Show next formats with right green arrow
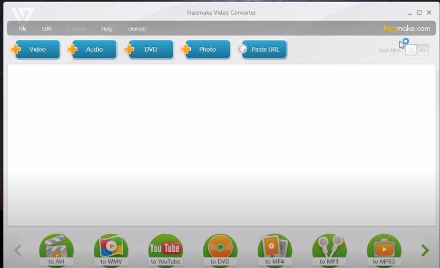 point(425,250)
